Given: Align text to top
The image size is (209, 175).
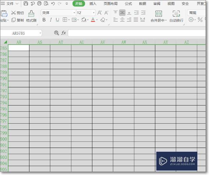Looking at the screenshot, I should (x=115, y=13).
